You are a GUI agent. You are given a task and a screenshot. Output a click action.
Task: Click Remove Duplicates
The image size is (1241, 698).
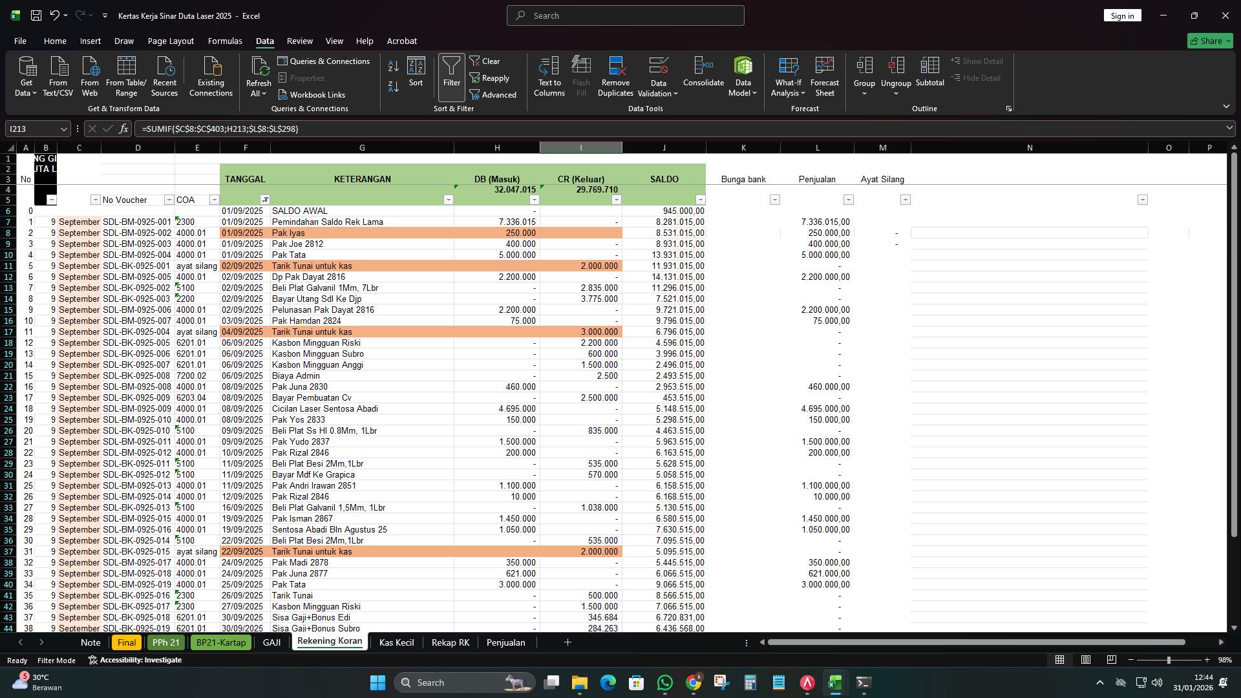(615, 74)
